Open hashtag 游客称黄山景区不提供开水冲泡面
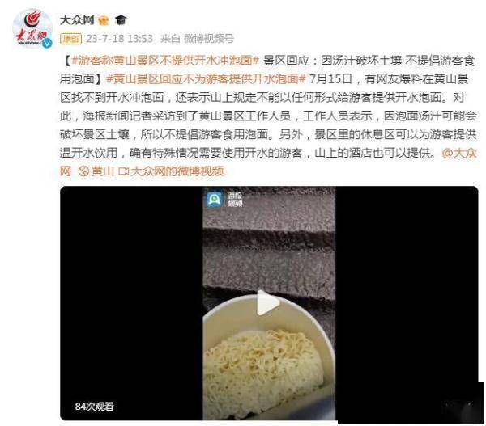 (165, 61)
